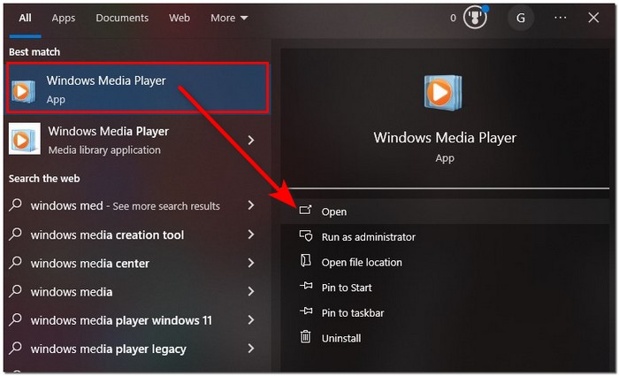Expand chevron for 'windows media player legacy'

(251, 348)
